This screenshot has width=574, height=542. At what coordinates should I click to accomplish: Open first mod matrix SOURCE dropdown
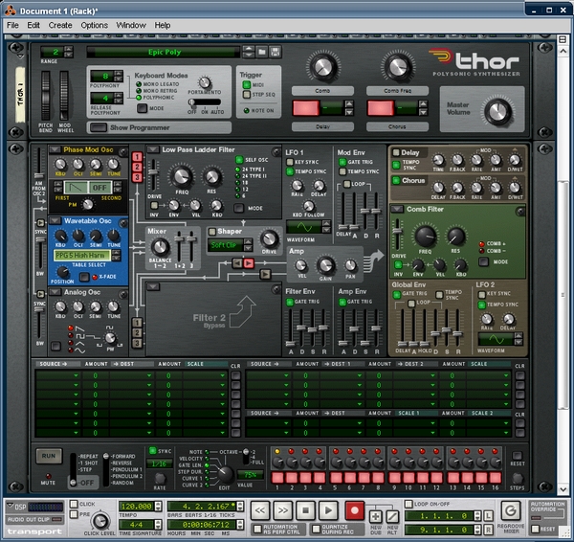click(57, 375)
